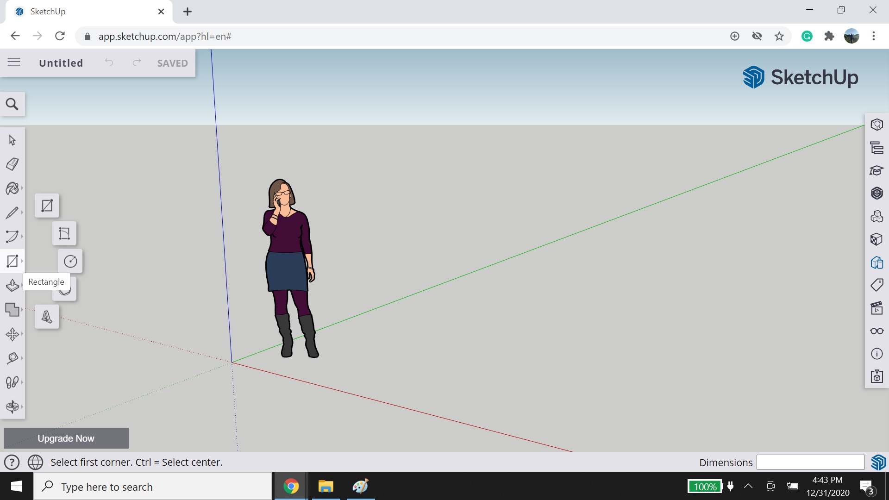Open the Scenes panel

click(x=876, y=308)
